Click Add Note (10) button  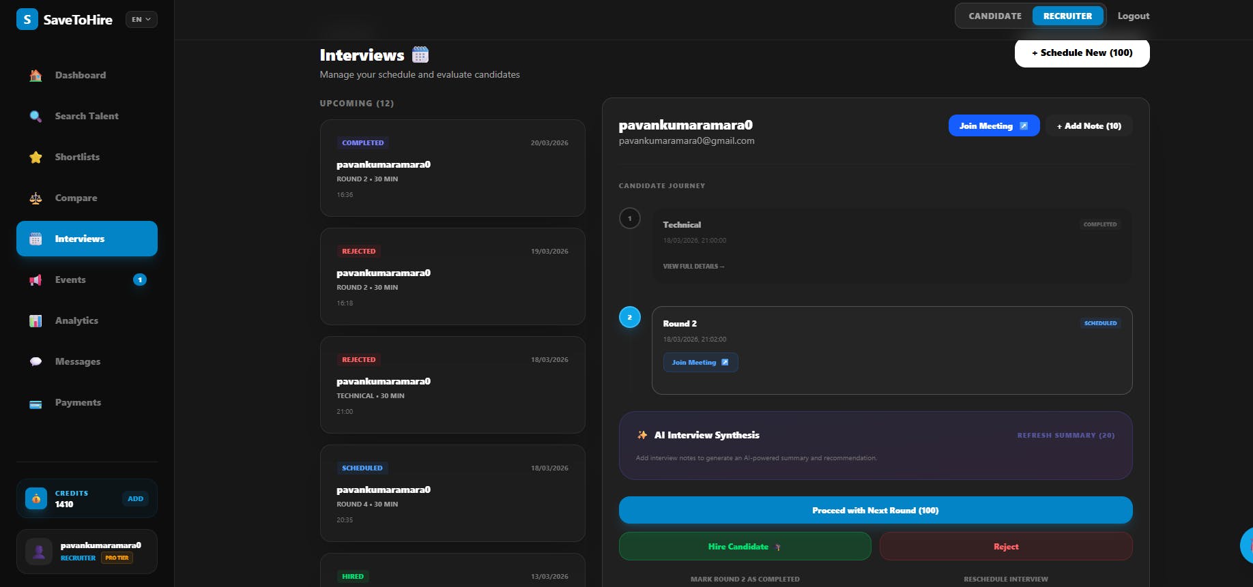[1089, 125]
